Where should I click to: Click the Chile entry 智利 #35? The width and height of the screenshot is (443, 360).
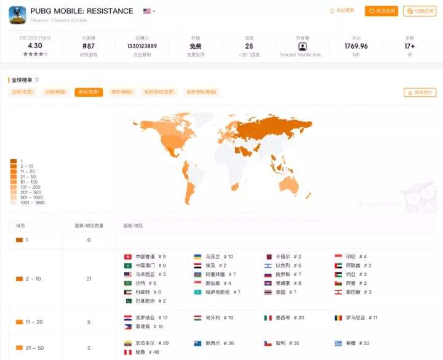coord(282,343)
